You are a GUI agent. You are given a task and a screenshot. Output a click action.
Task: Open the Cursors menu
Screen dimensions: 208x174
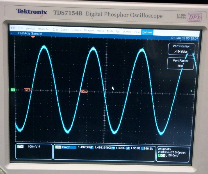pyautogui.click(x=76, y=30)
